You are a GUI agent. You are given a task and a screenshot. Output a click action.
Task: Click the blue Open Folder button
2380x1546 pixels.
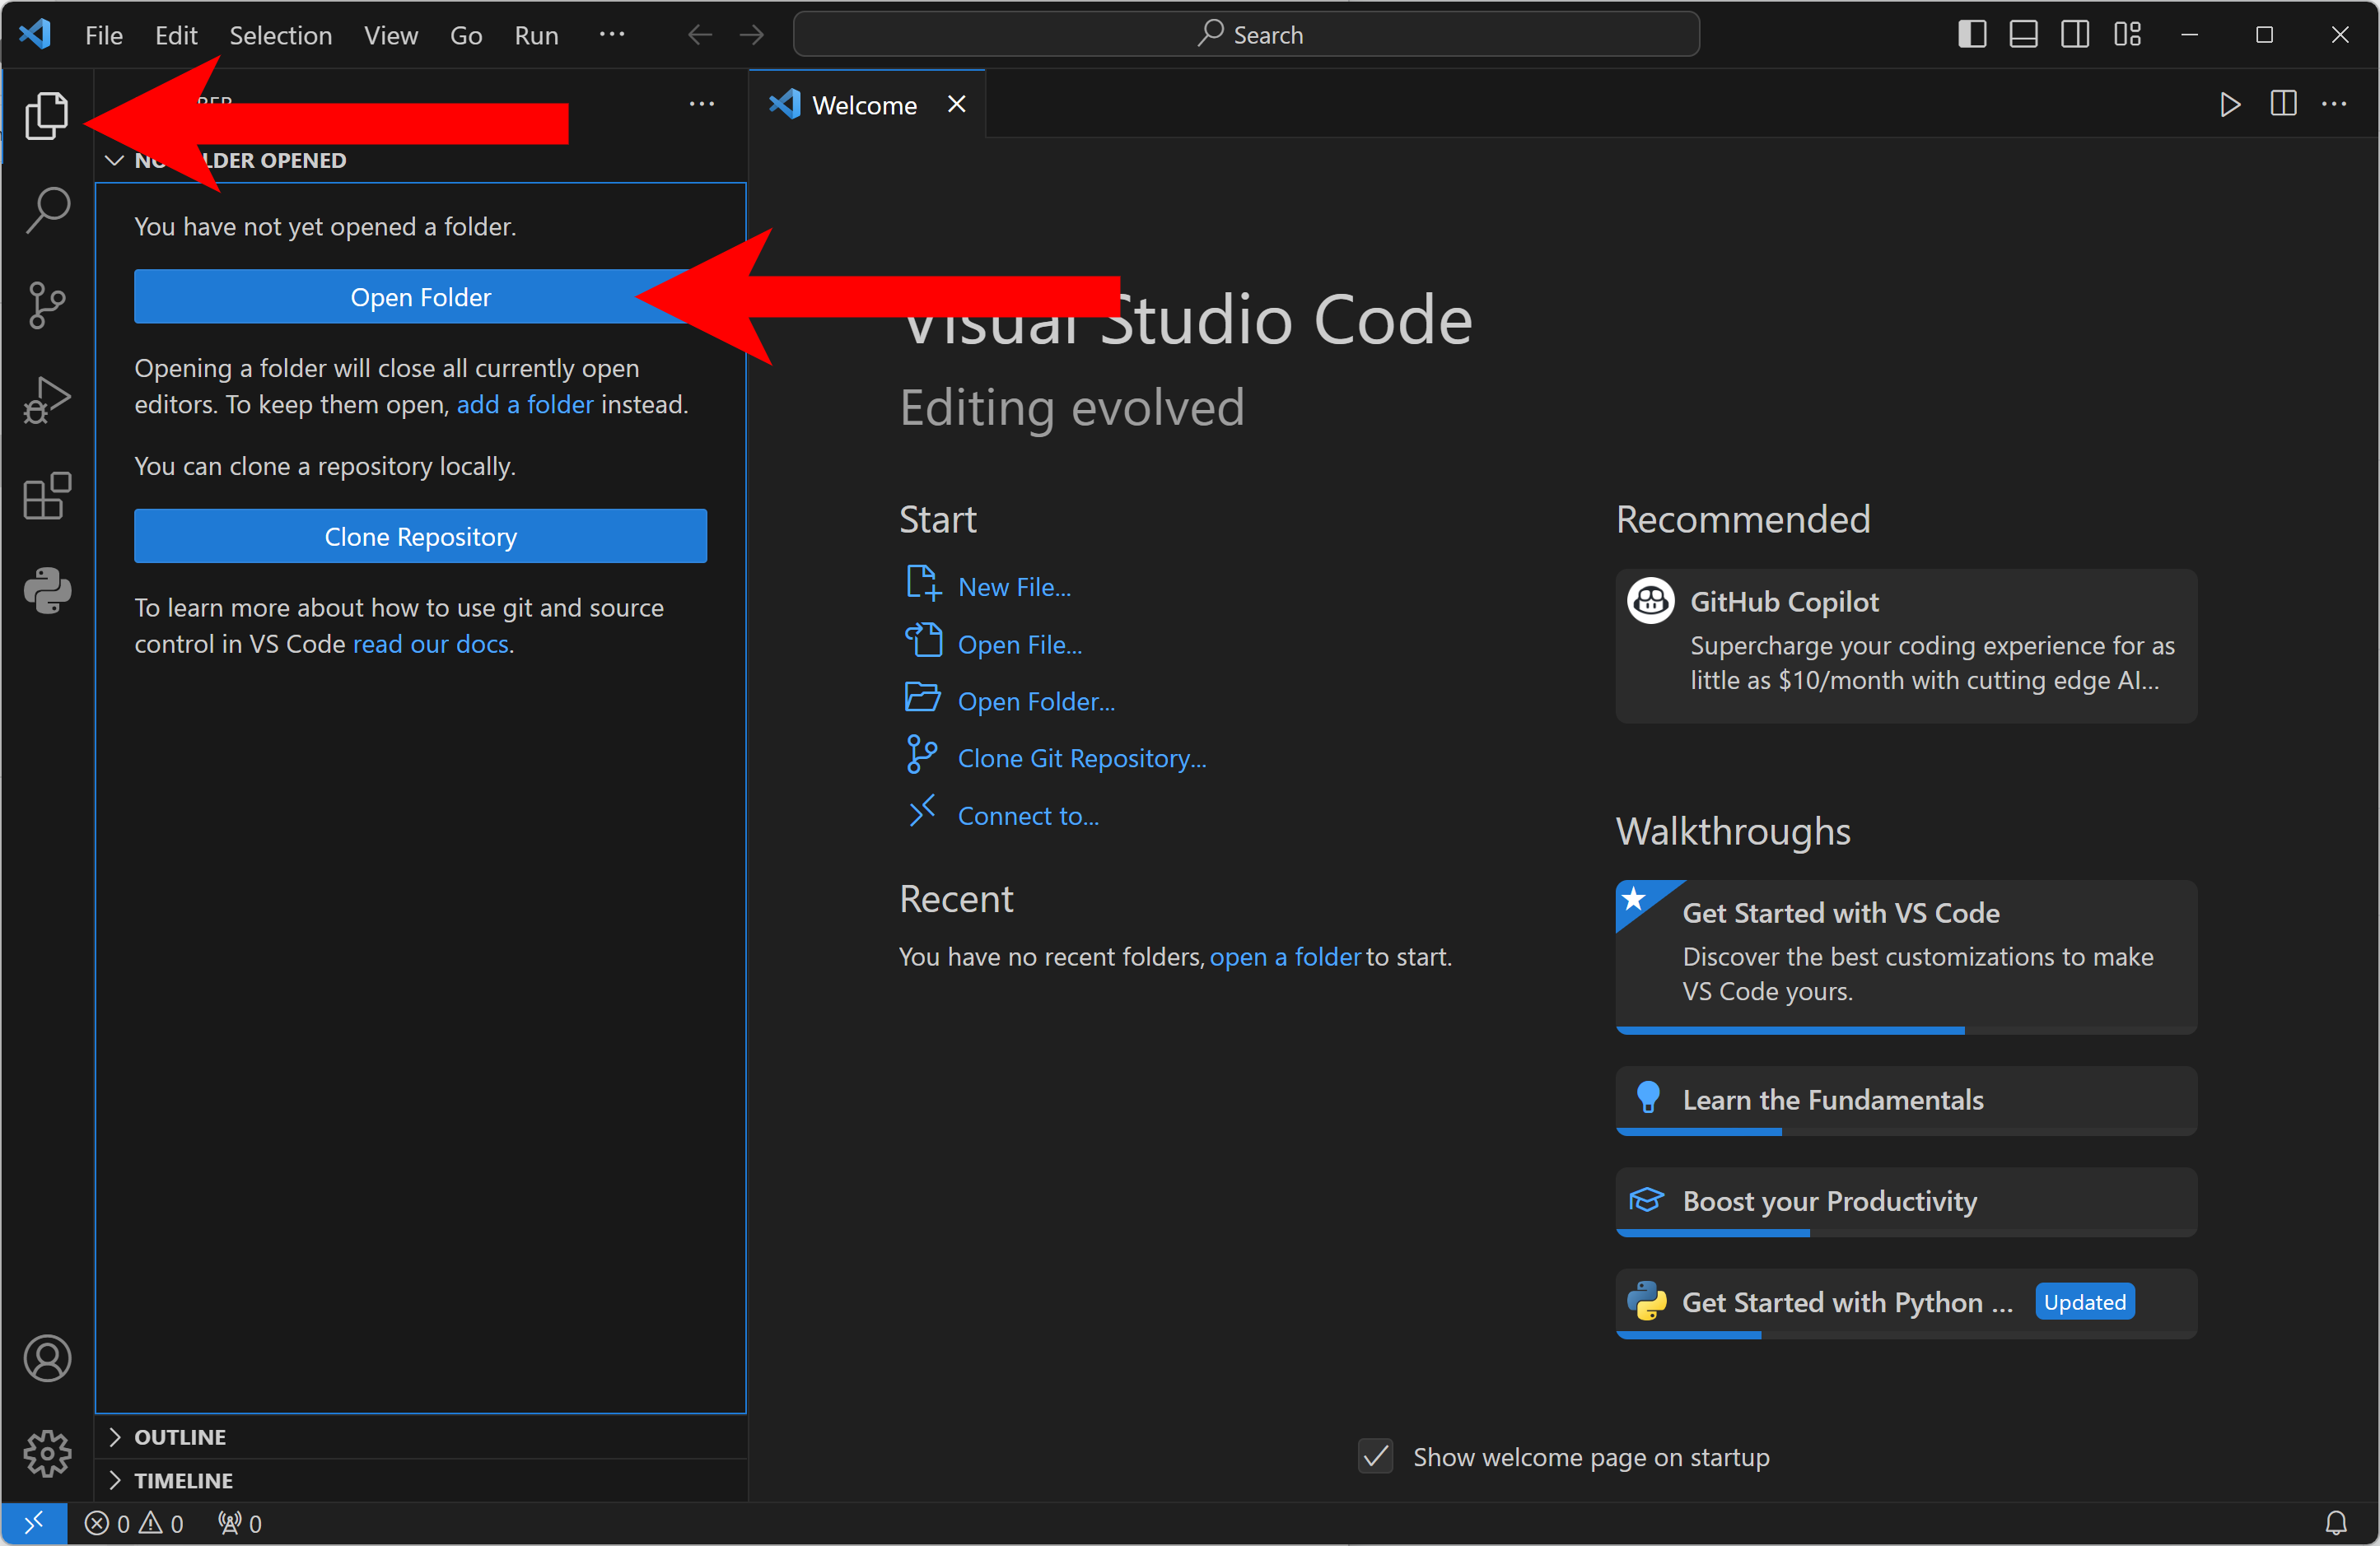(x=420, y=297)
